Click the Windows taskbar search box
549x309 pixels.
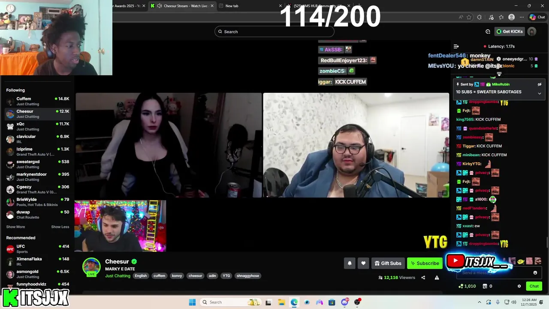(232, 302)
